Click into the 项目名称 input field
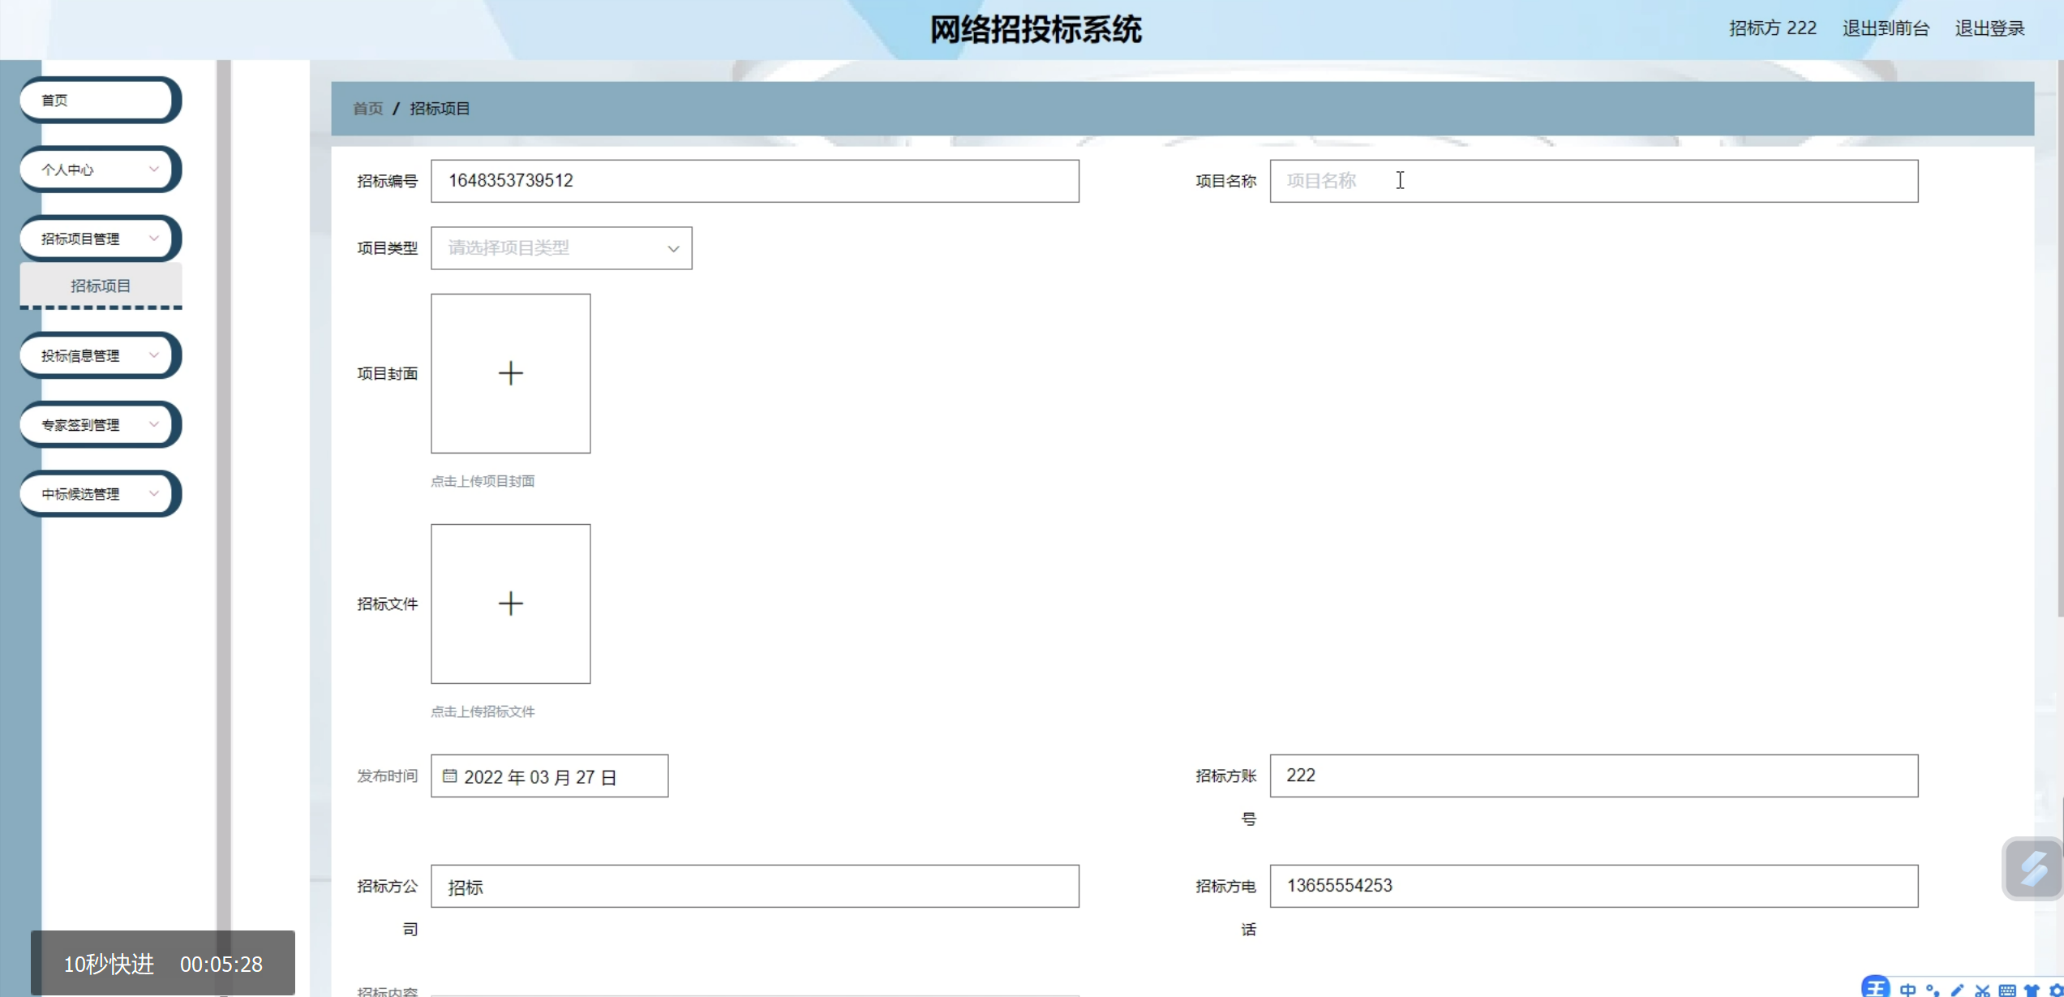Image resolution: width=2064 pixels, height=997 pixels. click(x=1593, y=181)
